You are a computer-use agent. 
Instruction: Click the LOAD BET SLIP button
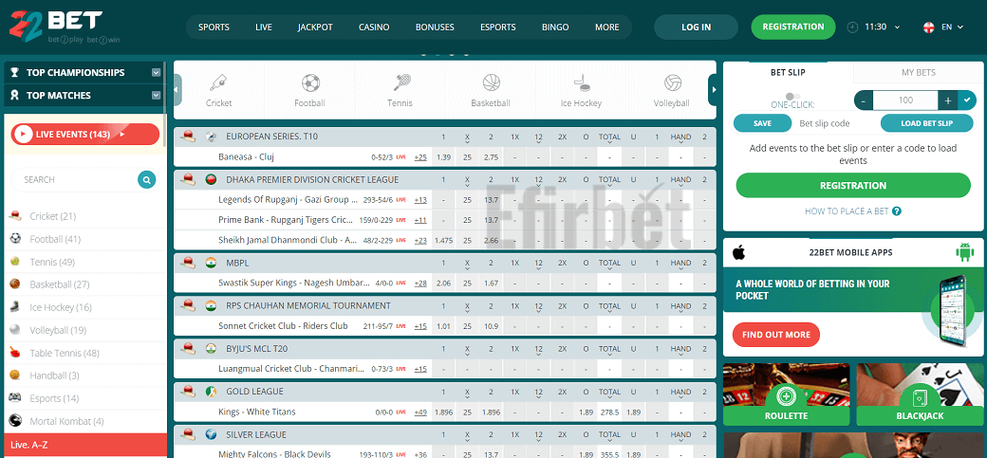click(x=926, y=123)
